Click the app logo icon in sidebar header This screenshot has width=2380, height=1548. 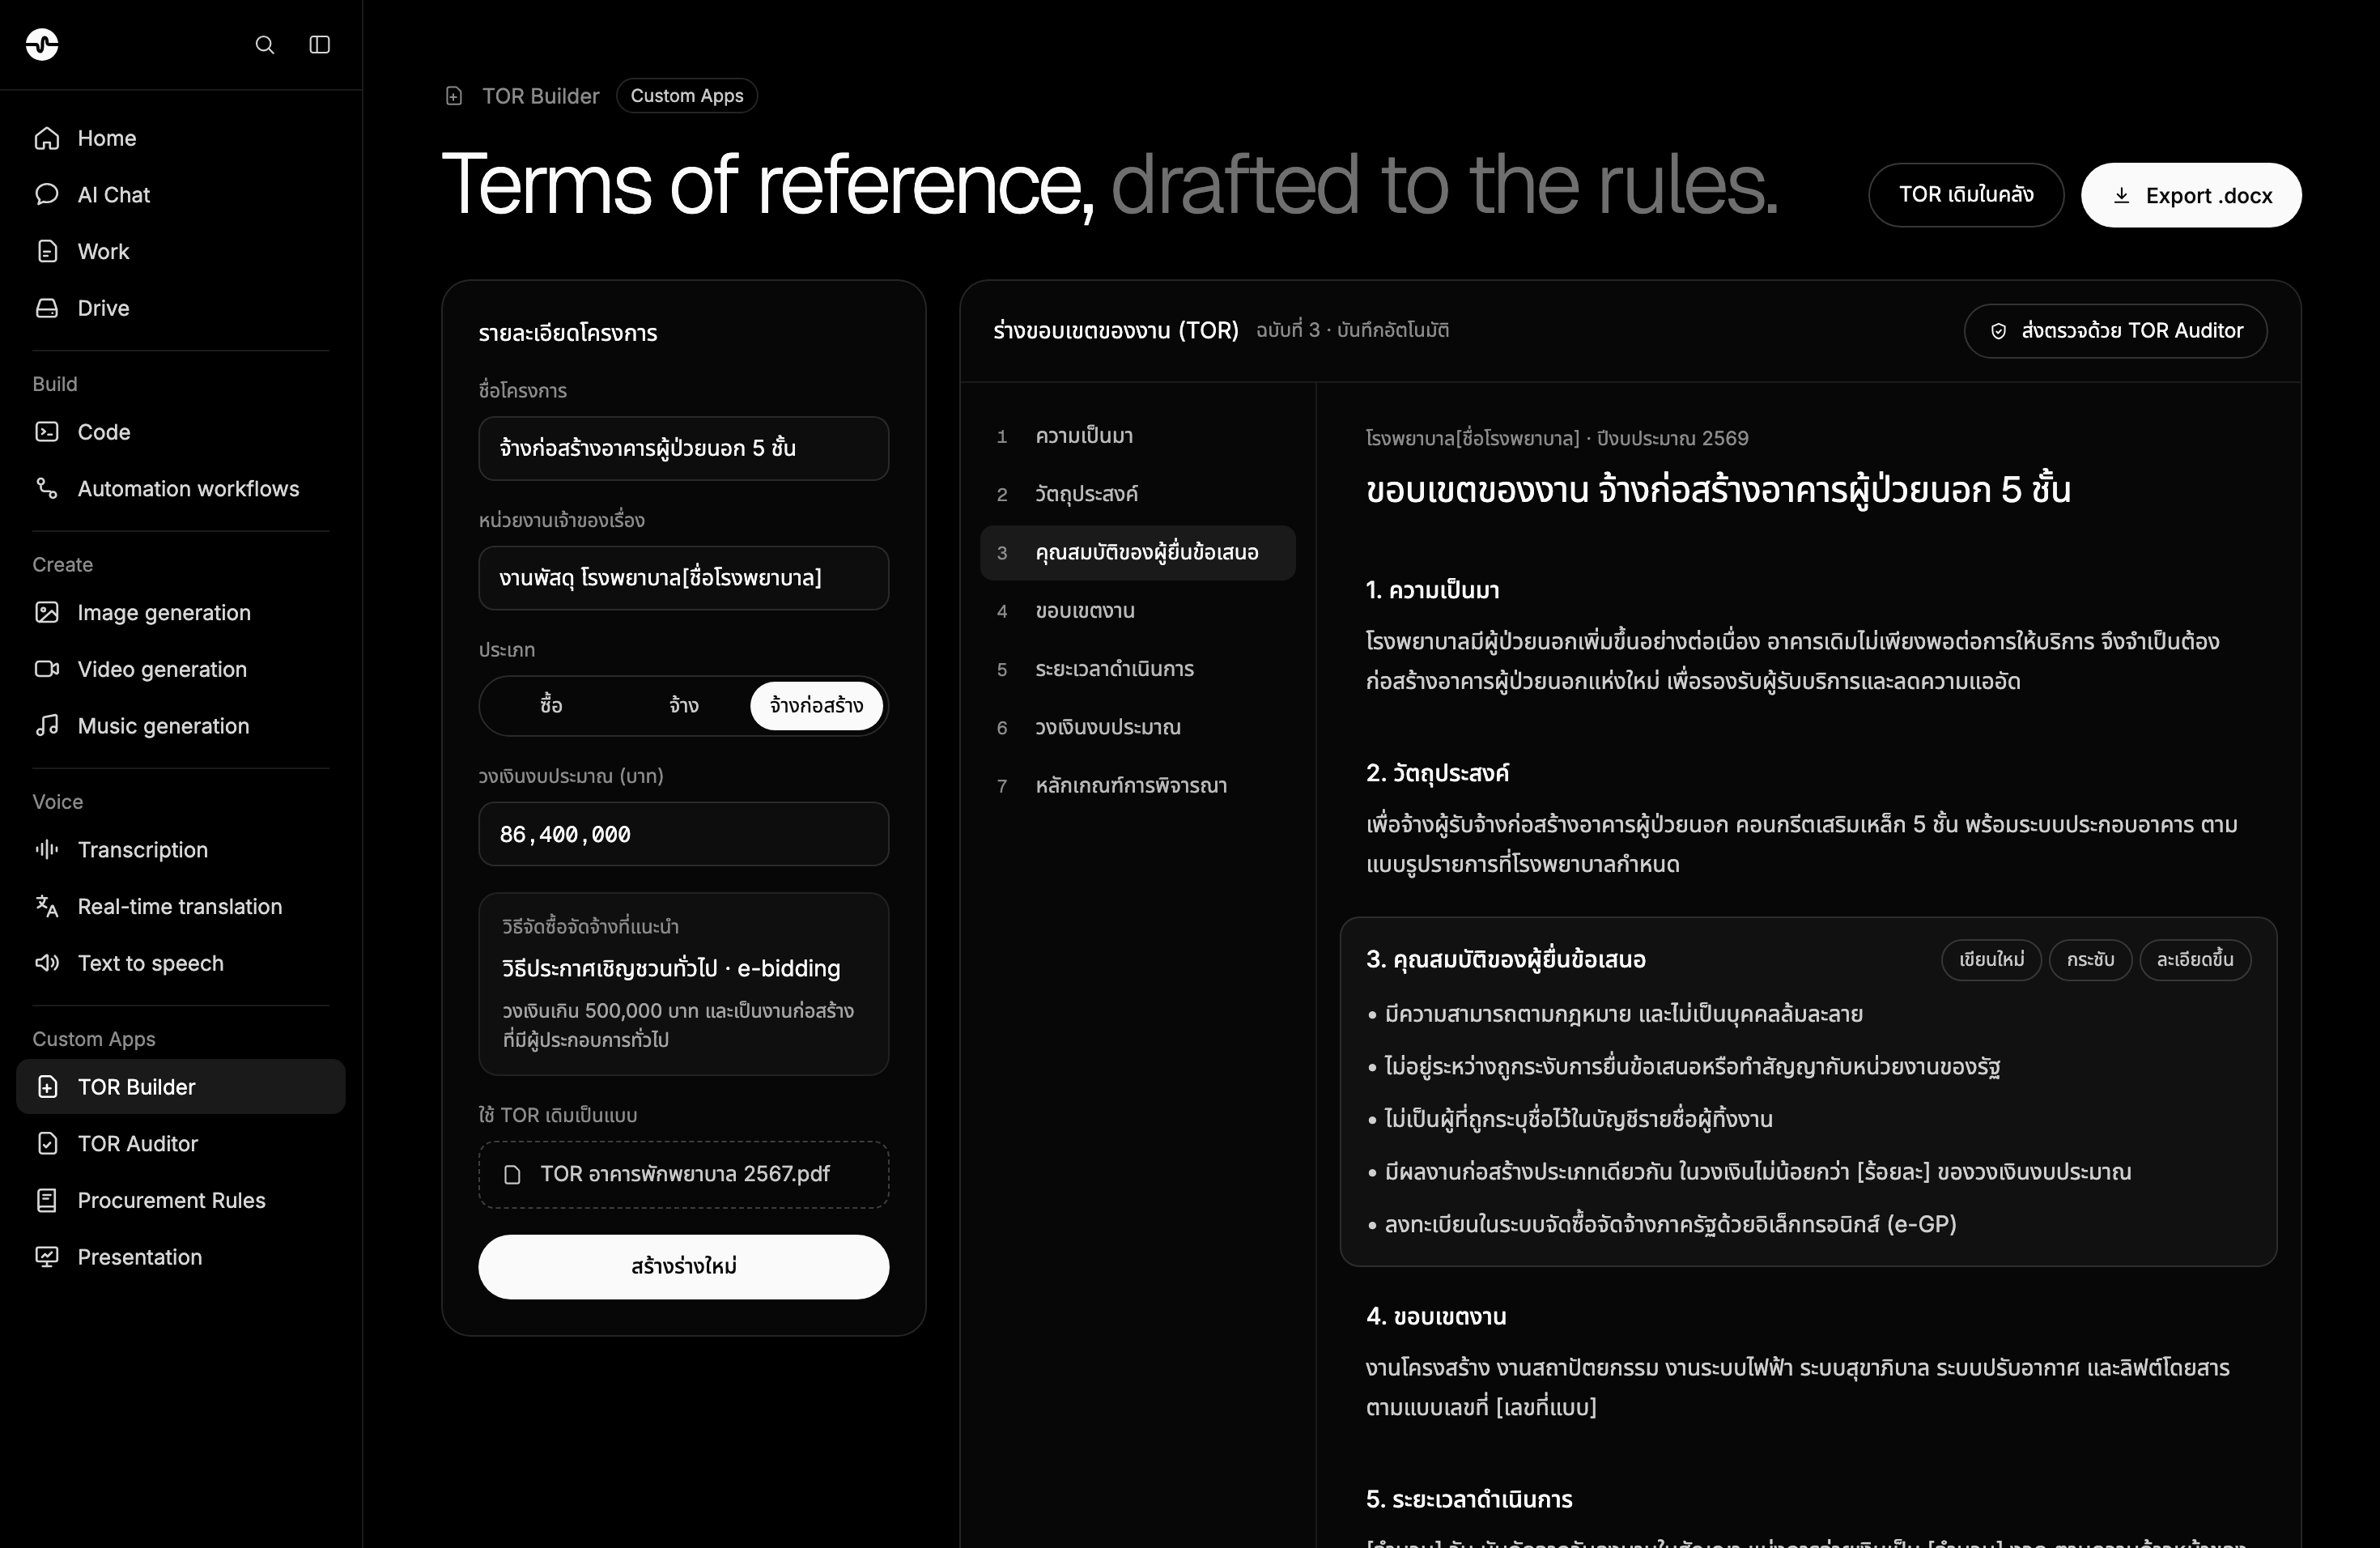(x=42, y=44)
